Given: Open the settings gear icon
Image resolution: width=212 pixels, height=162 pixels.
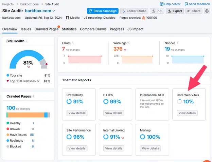Looking at the screenshot, I should 207,11.
